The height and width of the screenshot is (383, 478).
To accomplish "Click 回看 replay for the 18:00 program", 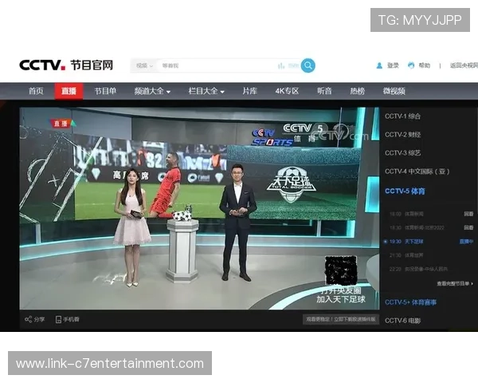I will [468, 214].
